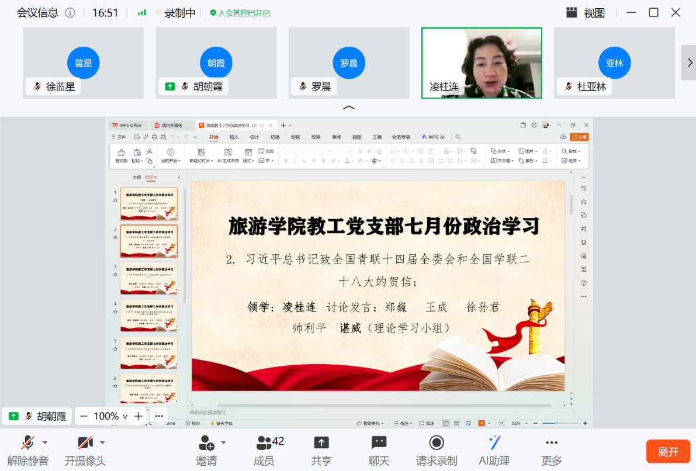This screenshot has width=696, height=471.
Task: Open the 成员 members list
Action: [x=265, y=443]
